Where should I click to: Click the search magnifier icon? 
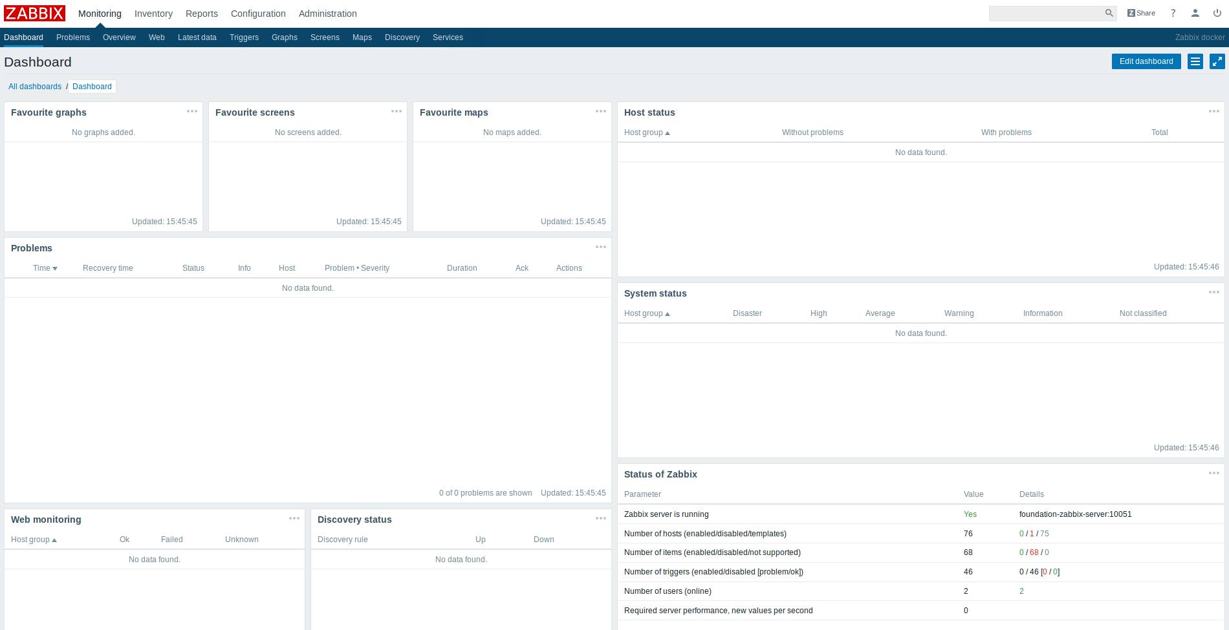[x=1109, y=13]
